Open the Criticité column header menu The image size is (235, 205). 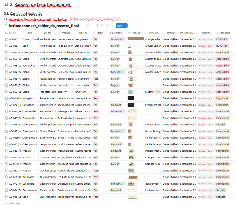tap(118, 33)
